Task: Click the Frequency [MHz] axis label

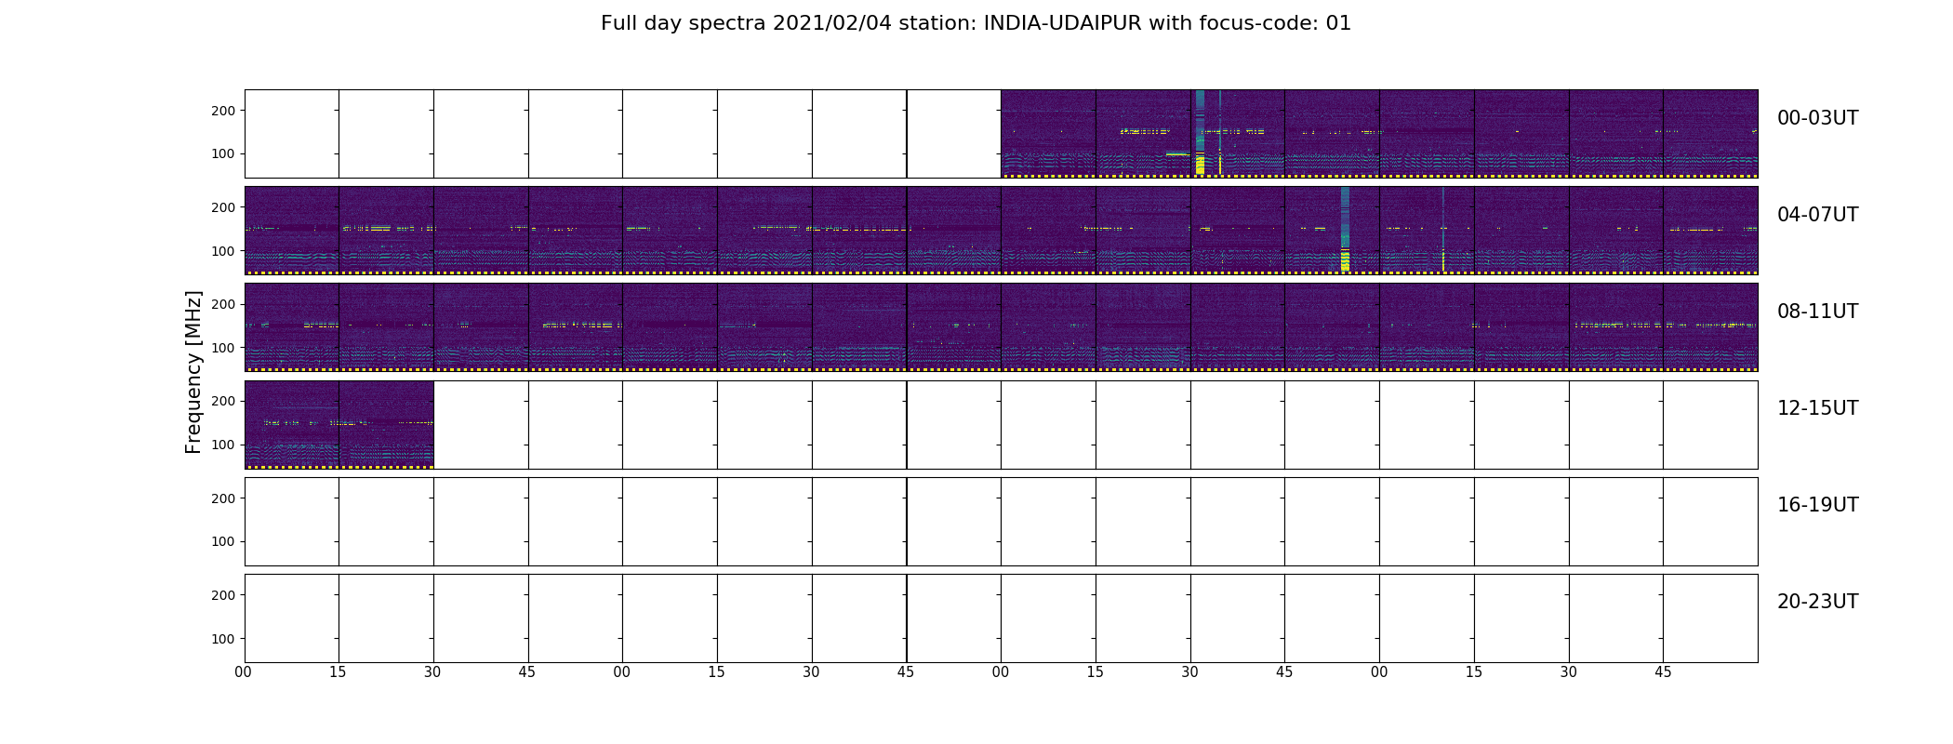Action: click(193, 372)
